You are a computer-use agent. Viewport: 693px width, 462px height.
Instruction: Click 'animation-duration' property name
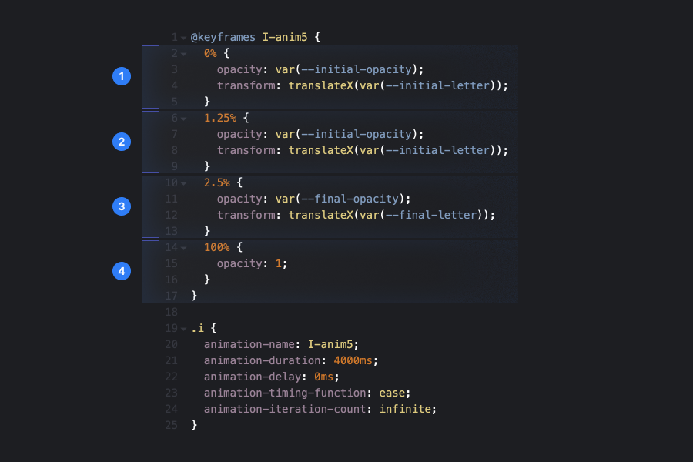point(262,360)
